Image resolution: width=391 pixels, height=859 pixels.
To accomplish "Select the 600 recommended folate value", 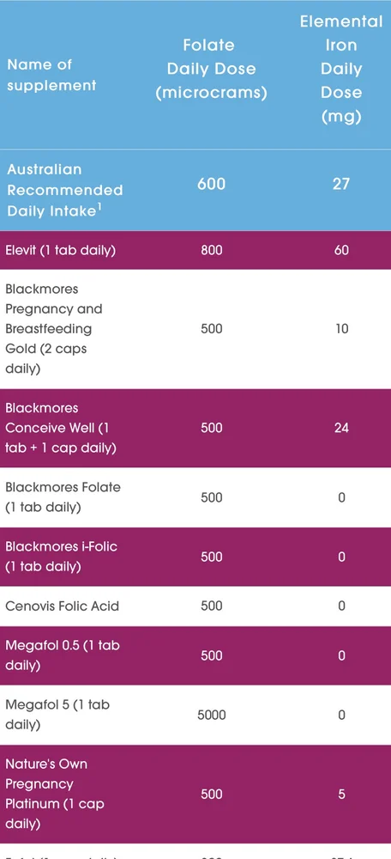I will (211, 184).
